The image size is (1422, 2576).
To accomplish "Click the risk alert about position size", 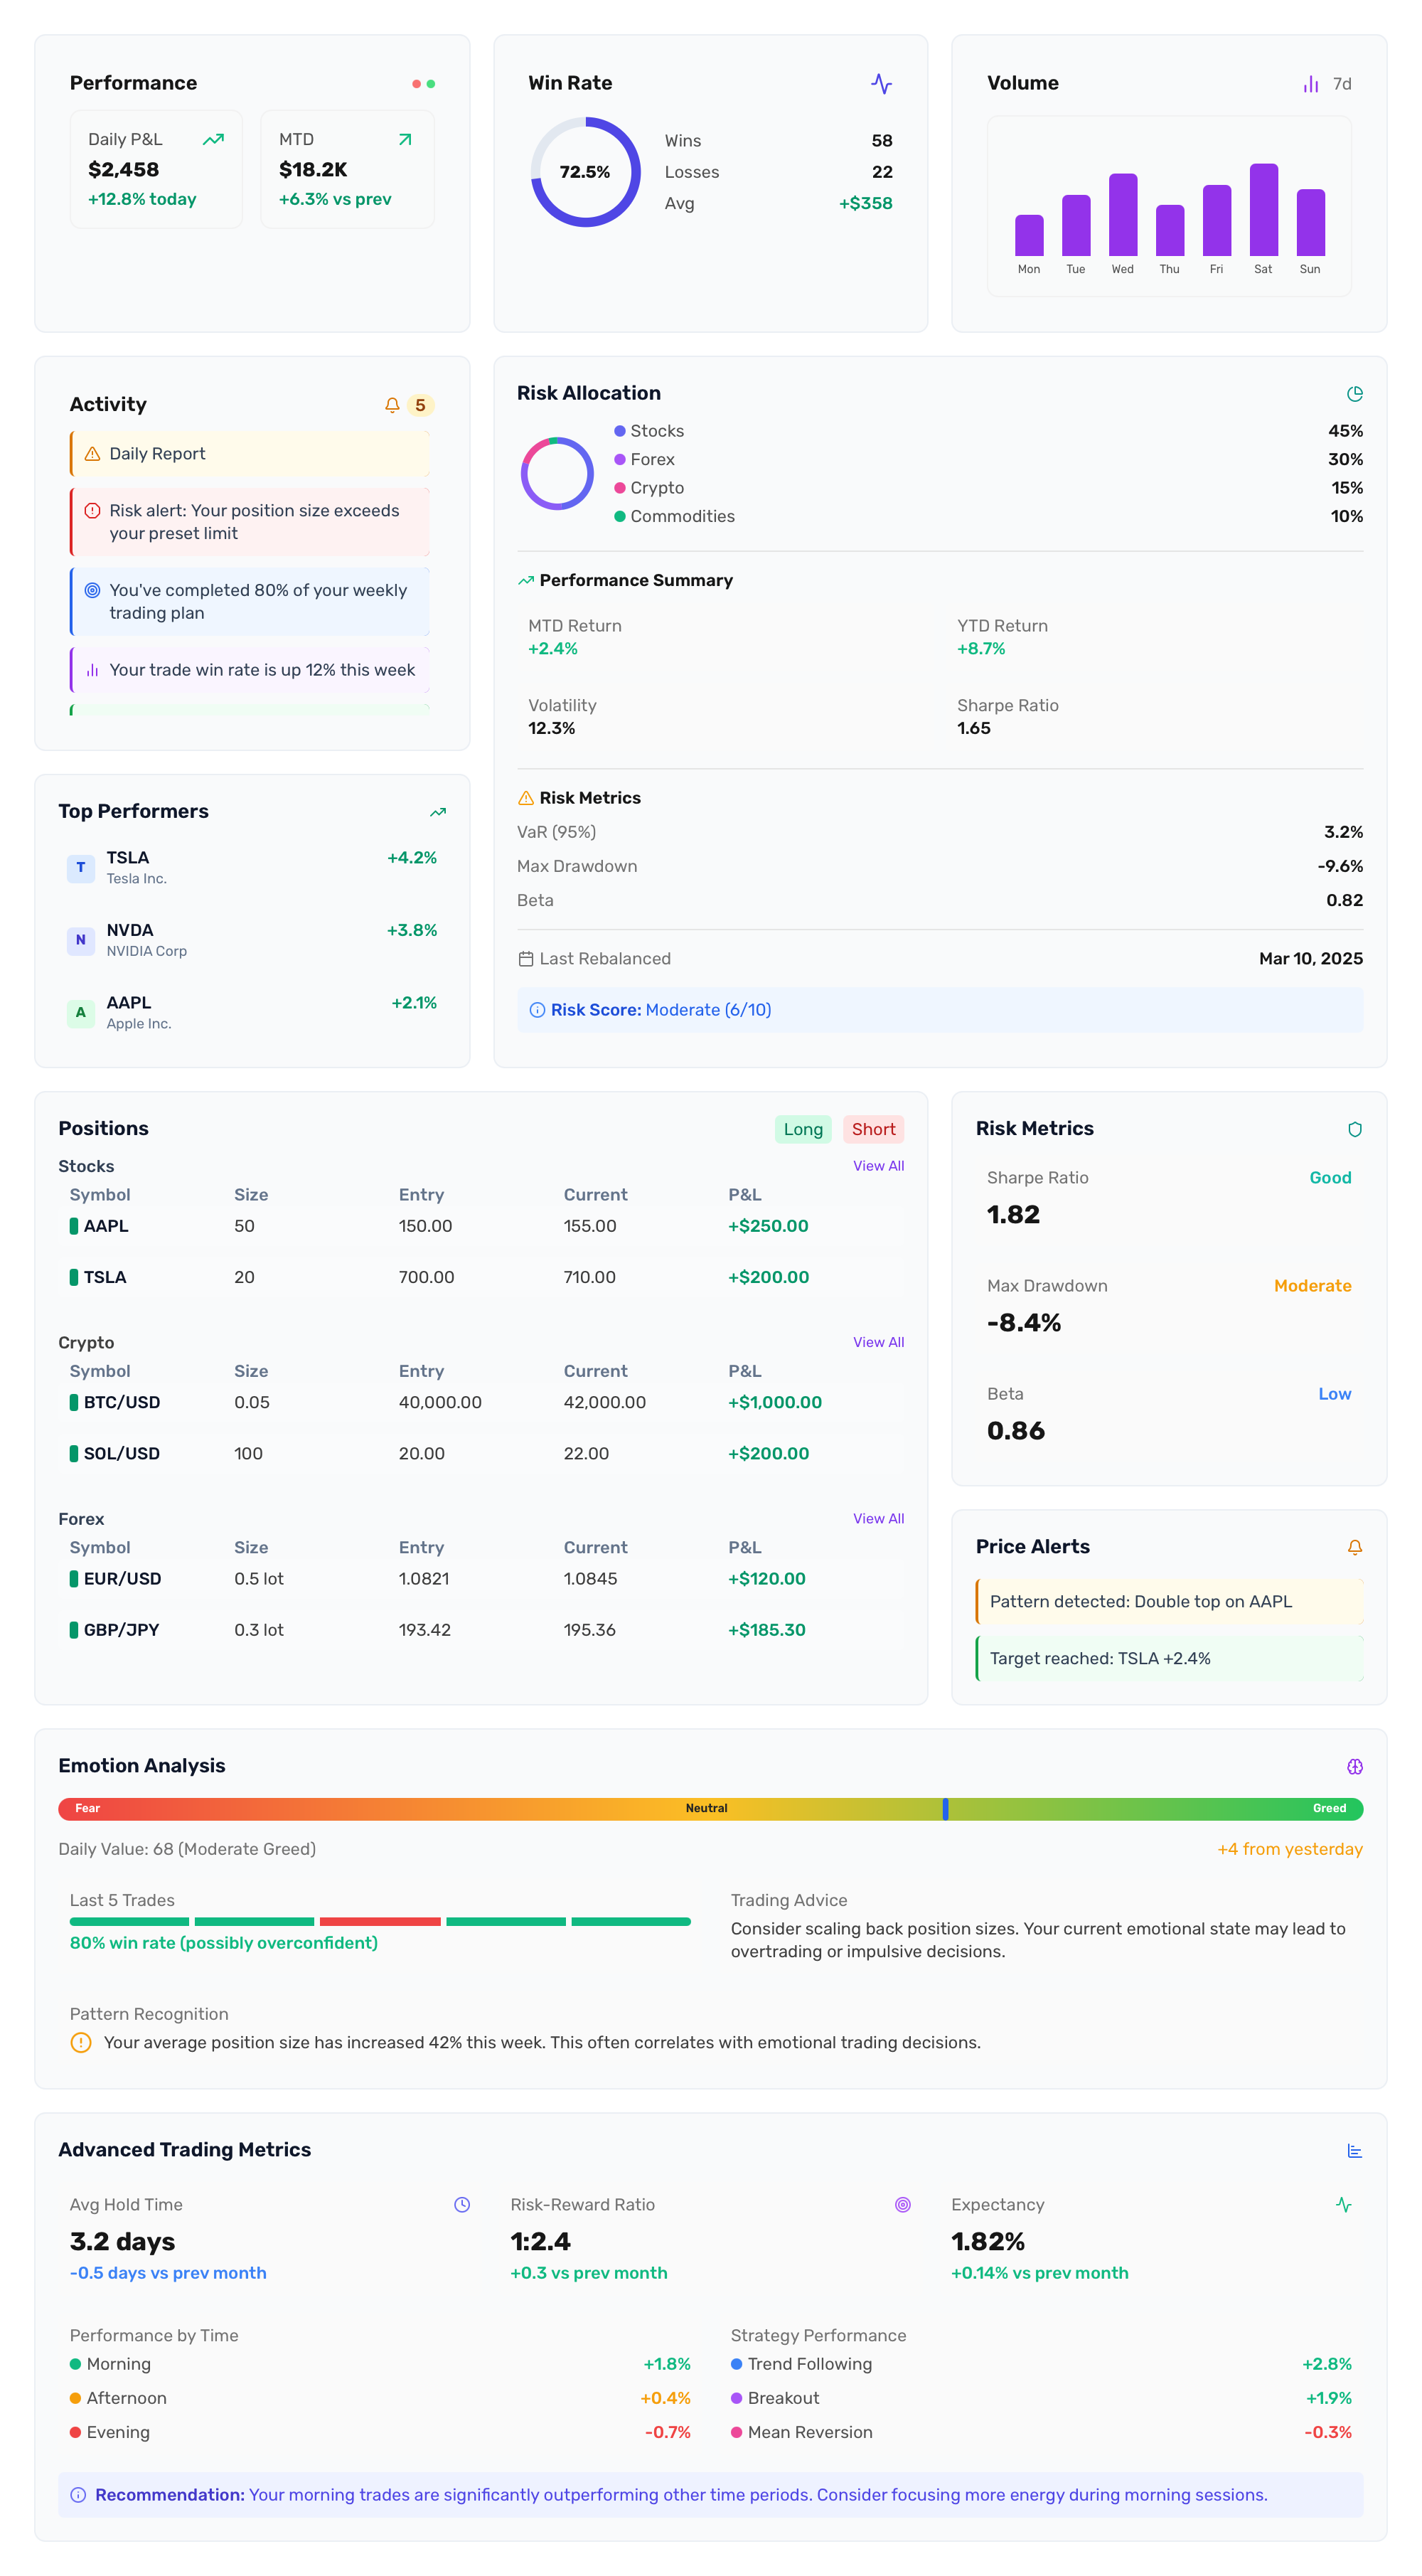I will pos(249,521).
